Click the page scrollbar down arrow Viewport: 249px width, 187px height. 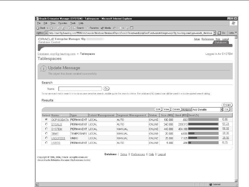point(236,180)
